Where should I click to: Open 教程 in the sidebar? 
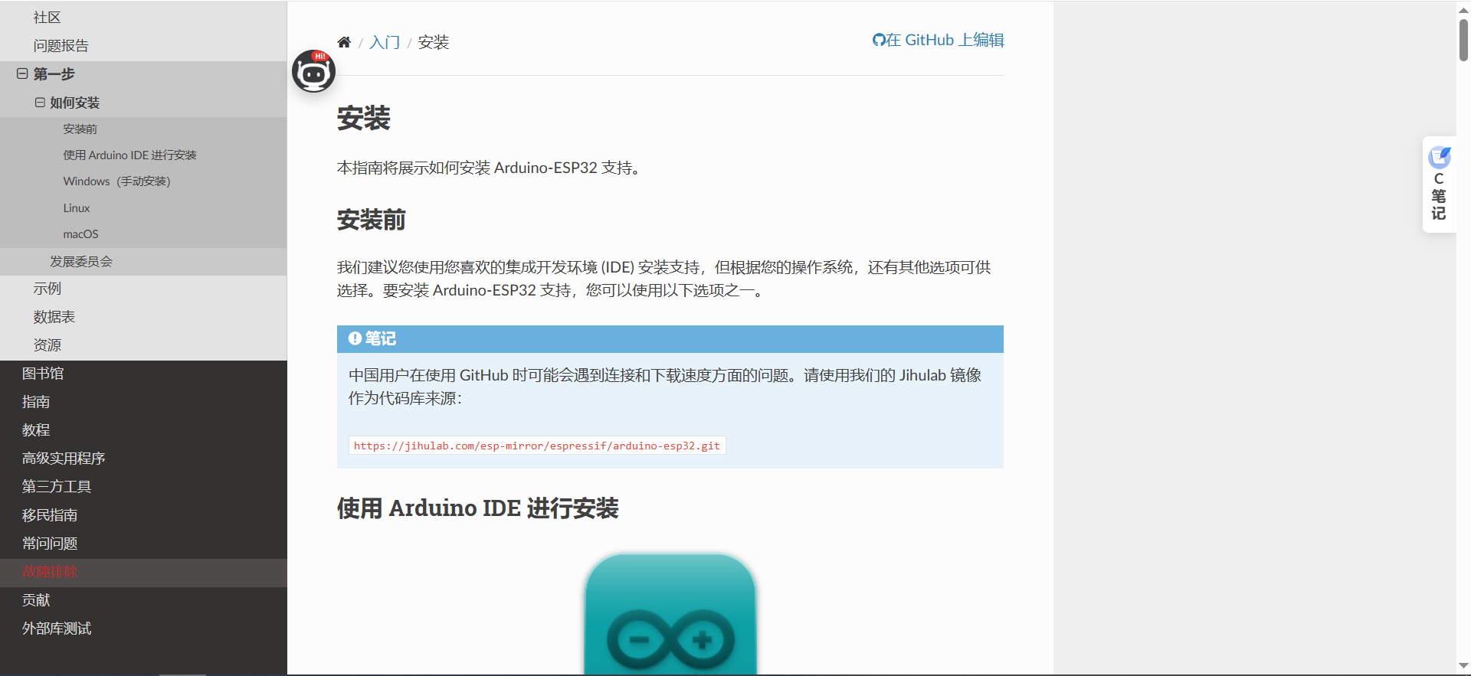click(x=36, y=430)
